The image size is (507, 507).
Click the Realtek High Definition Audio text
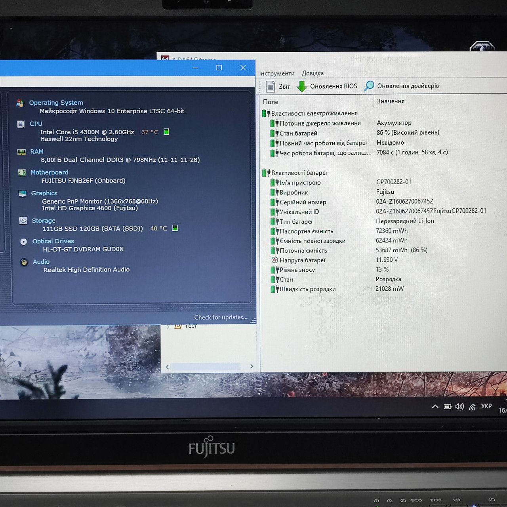click(x=86, y=270)
